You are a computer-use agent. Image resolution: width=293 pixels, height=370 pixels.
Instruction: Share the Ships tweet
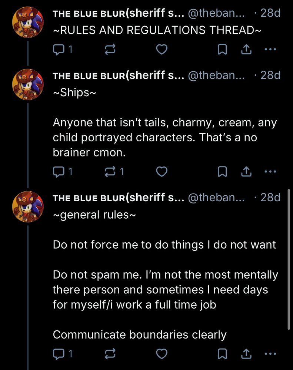click(246, 171)
